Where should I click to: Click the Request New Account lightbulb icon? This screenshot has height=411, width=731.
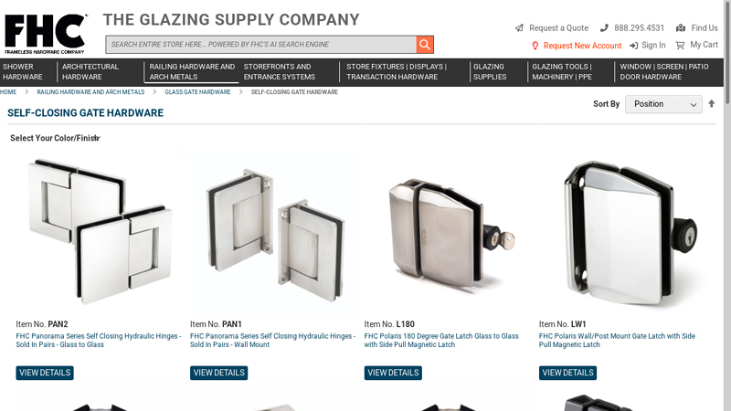click(535, 46)
